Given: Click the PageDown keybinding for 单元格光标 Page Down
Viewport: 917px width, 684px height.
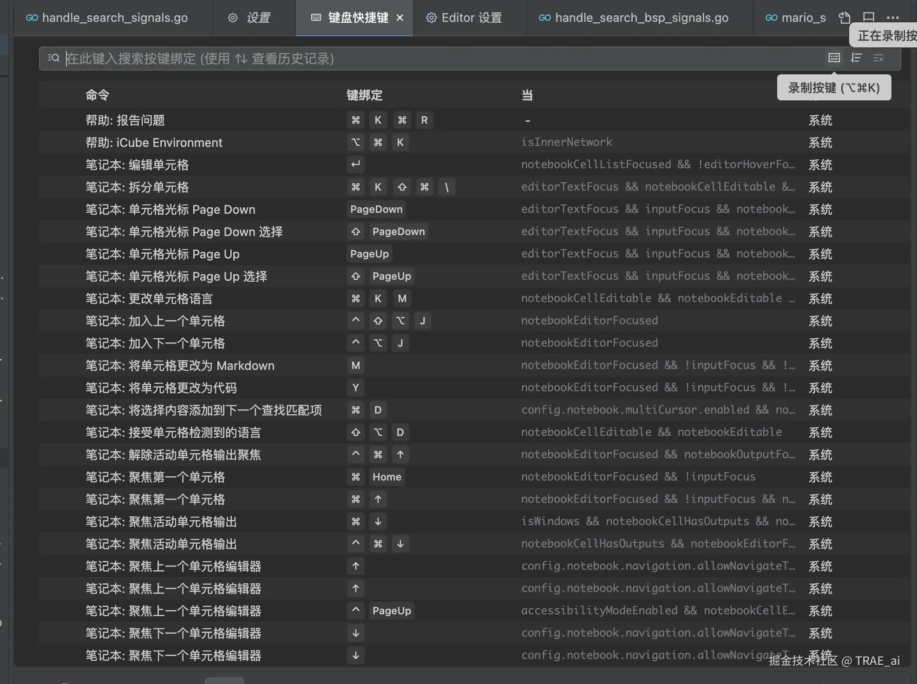Looking at the screenshot, I should [x=376, y=209].
